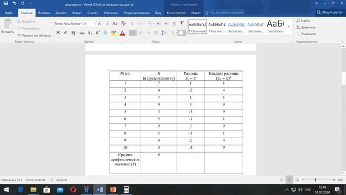Cut selection with Вырезать

click(x=26, y=22)
